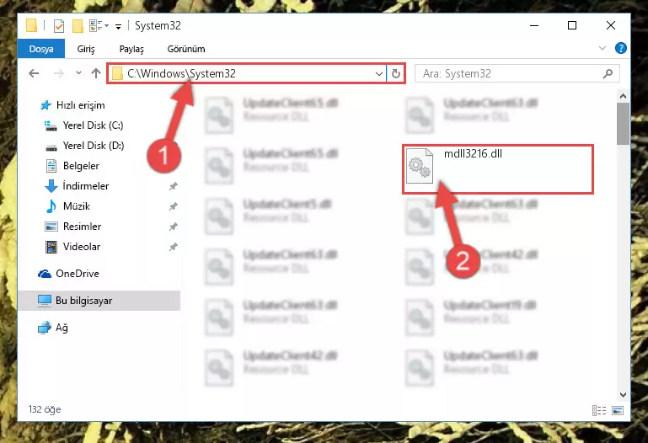Select the mdll3216.dll file
Viewport: 648px width, 443px height.
tap(498, 168)
